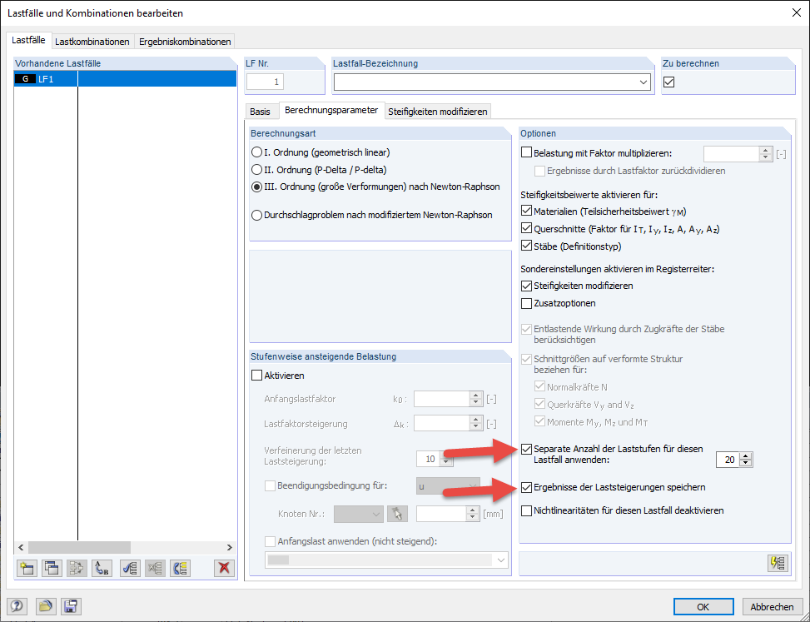Switch to the Ergebniskombinationen tab
Viewport: 810px width, 622px height.
185,42
